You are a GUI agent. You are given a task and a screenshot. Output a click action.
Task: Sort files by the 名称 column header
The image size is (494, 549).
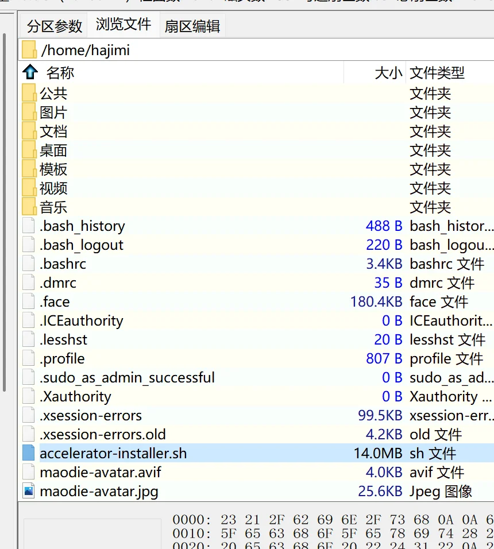60,73
